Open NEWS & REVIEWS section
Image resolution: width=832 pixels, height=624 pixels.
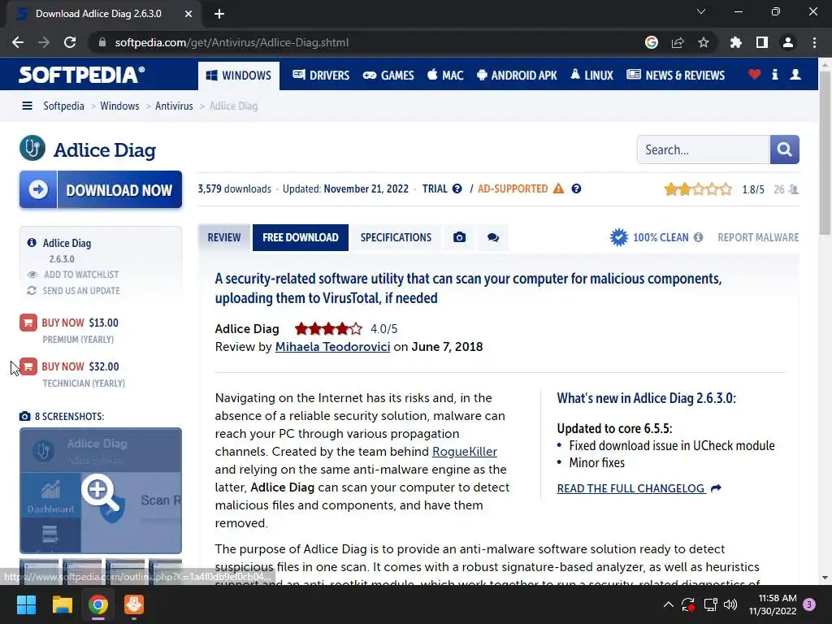tap(675, 76)
